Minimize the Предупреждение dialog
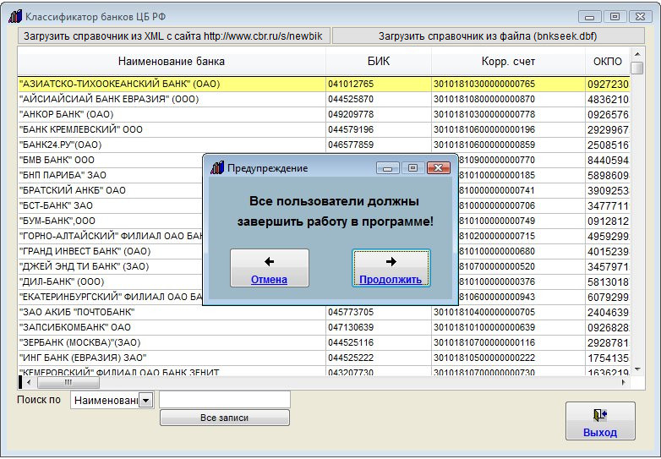This screenshot has height=459, width=661. (389, 168)
